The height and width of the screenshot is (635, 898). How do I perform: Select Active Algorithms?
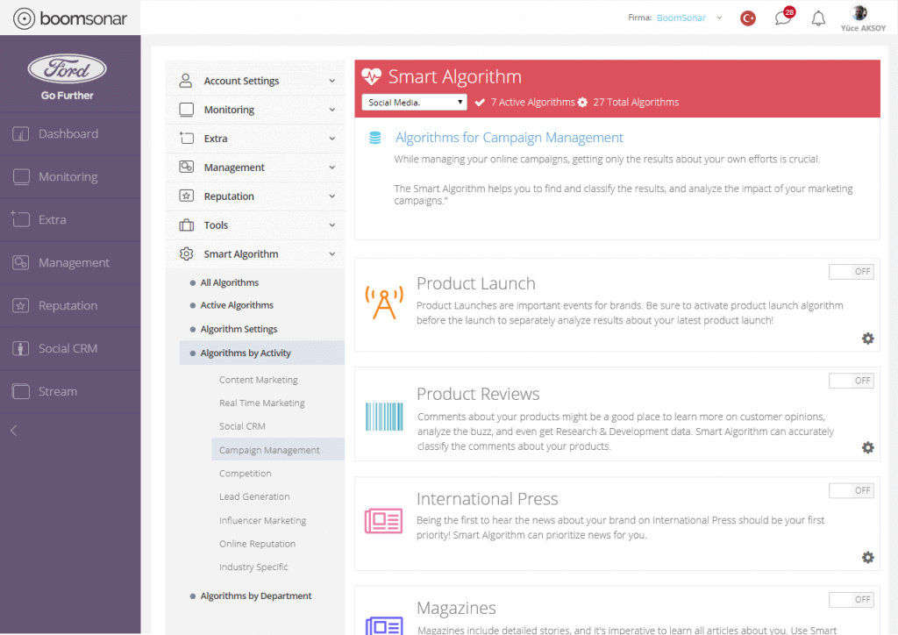(x=237, y=306)
